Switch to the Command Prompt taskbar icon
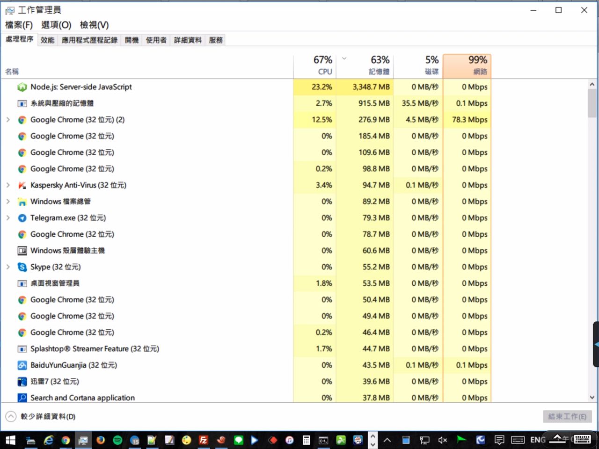Screen dimensions: 599x449 coord(323,440)
